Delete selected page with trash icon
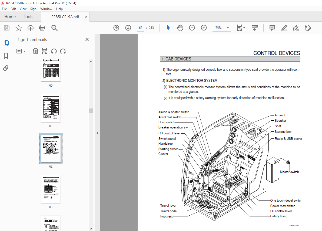 click(35, 51)
